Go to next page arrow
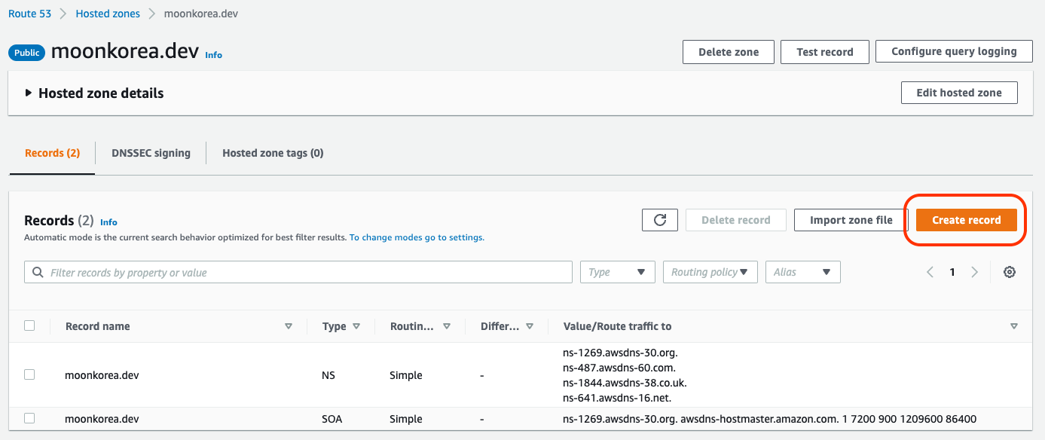1045x440 pixels. click(975, 272)
